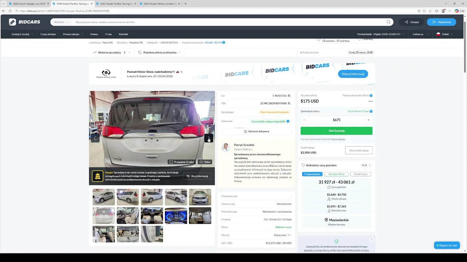Click the yellow warning shield icon
Viewport: 467px width, 262px height.
[x=97, y=176]
